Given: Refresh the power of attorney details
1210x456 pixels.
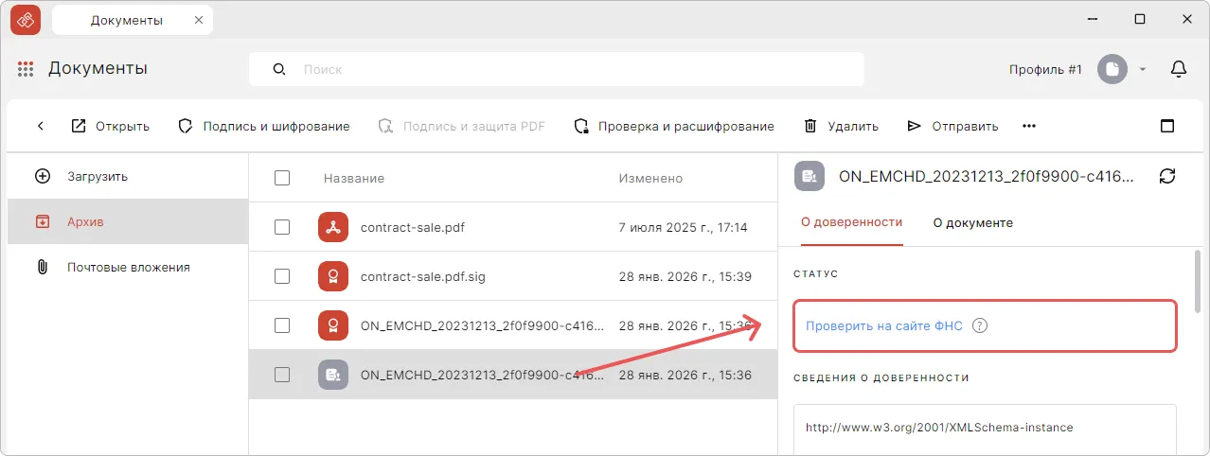Looking at the screenshot, I should 1167,176.
